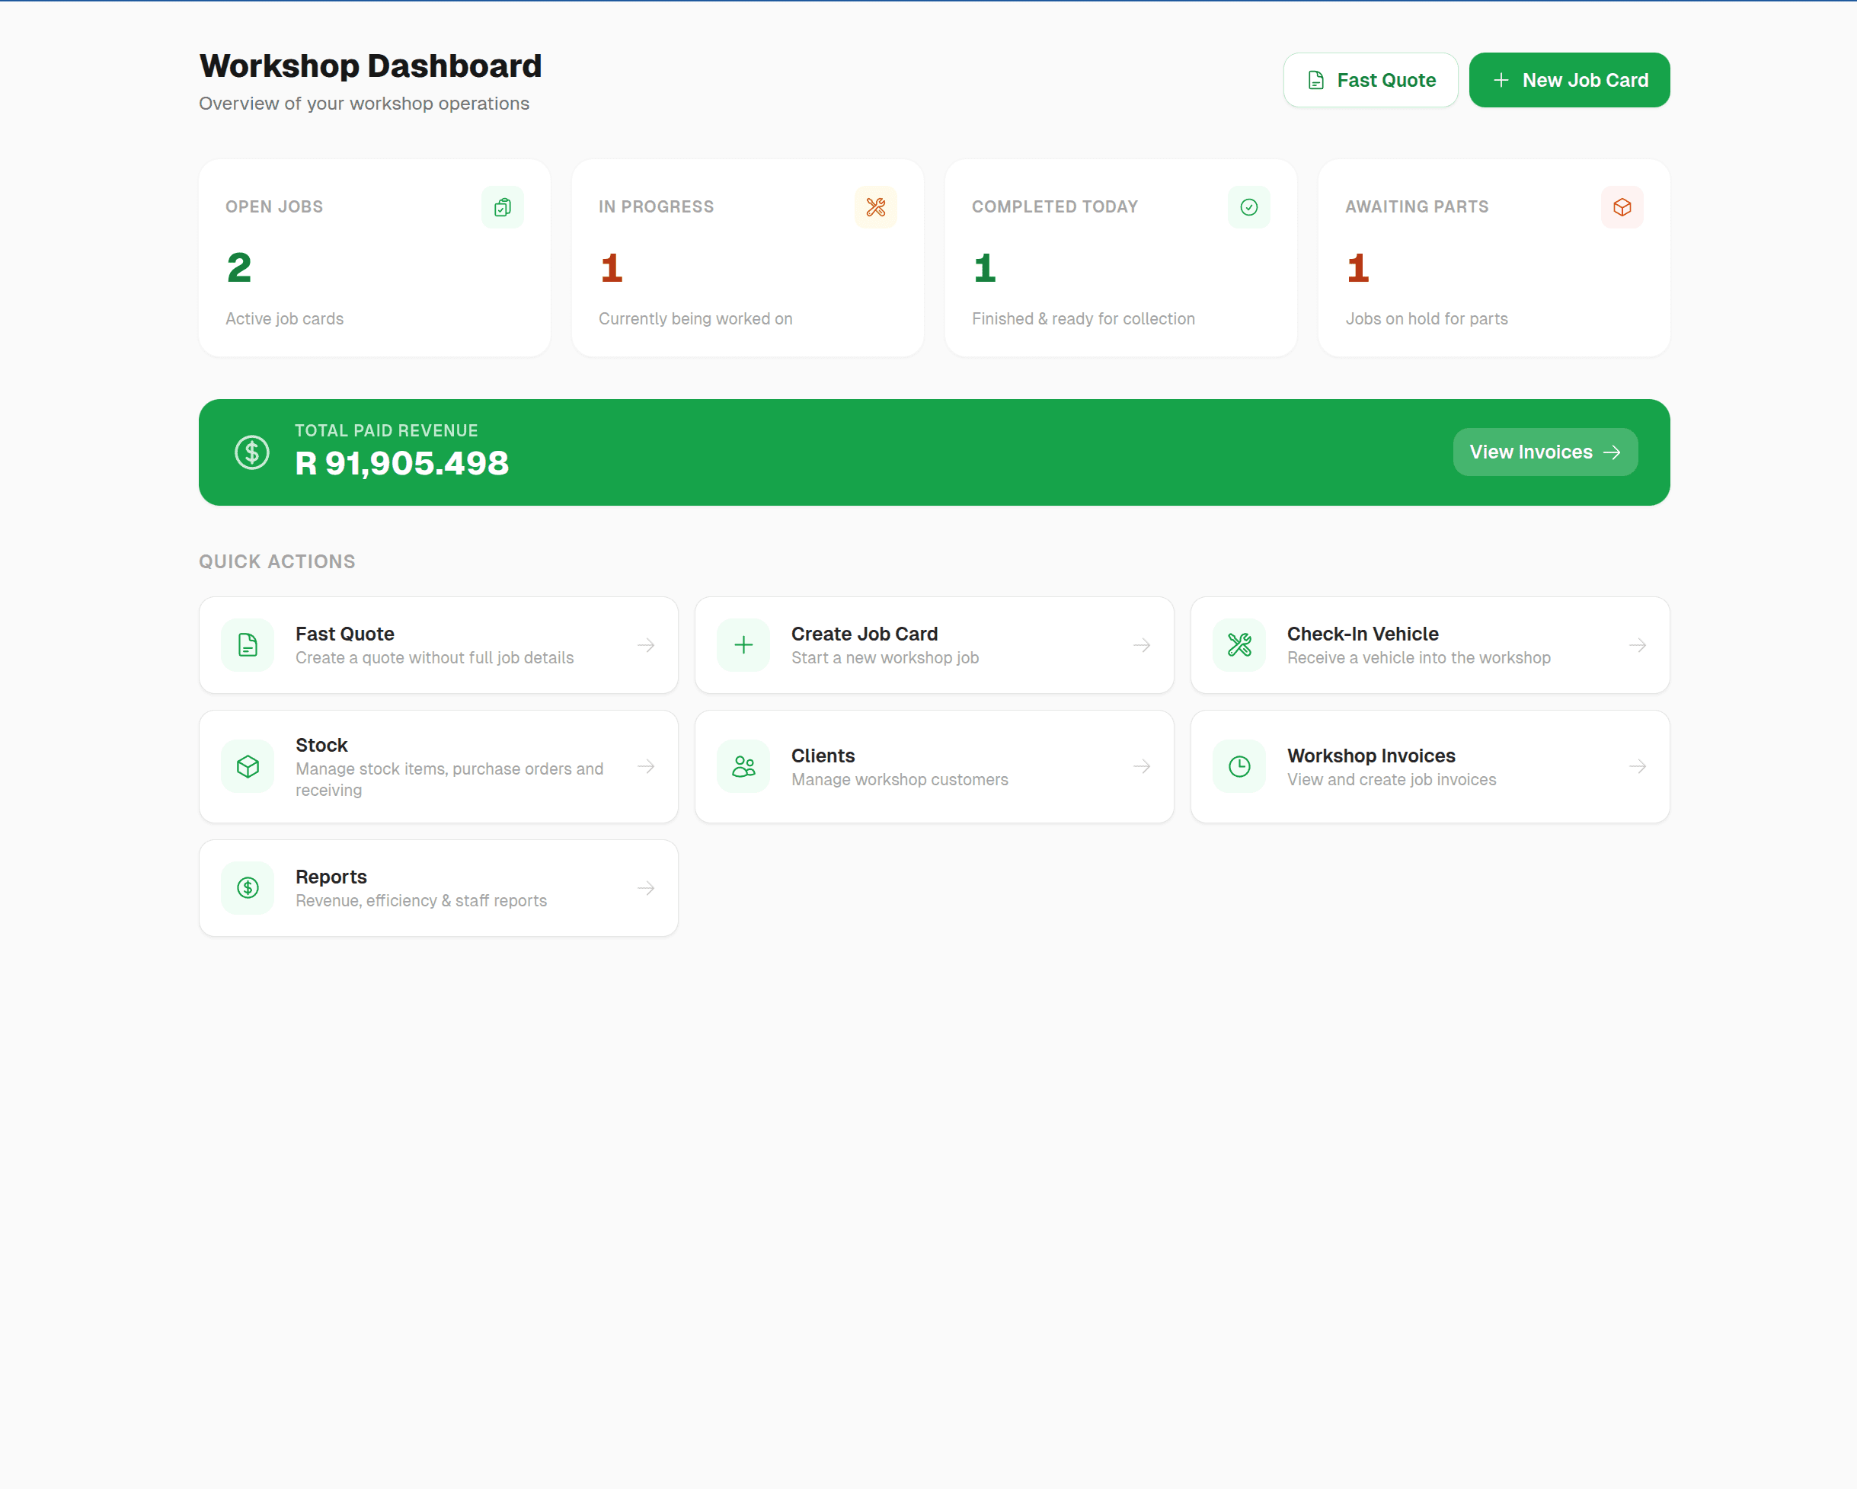This screenshot has width=1857, height=1489.
Task: Click the arrow on Check-In Vehicle card
Action: click(1638, 645)
